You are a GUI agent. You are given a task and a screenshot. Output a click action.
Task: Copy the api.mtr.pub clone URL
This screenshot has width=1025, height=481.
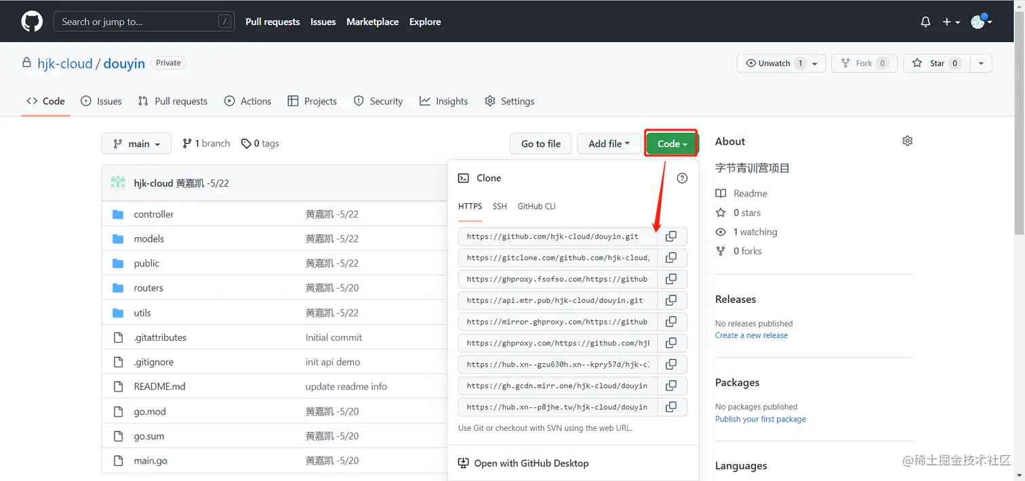pos(671,300)
